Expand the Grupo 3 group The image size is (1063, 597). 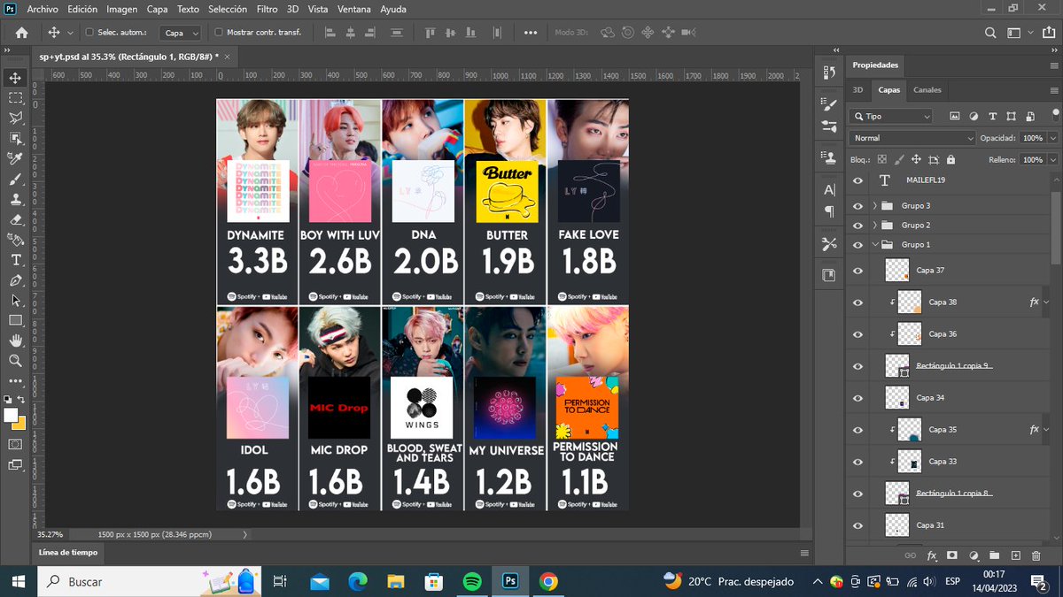pyautogui.click(x=875, y=205)
